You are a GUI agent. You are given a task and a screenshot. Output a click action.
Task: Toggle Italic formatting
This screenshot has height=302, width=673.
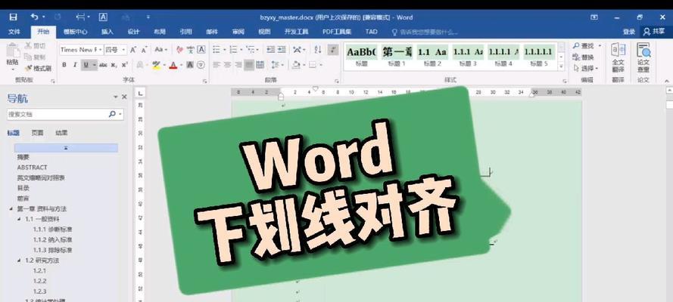(x=75, y=65)
